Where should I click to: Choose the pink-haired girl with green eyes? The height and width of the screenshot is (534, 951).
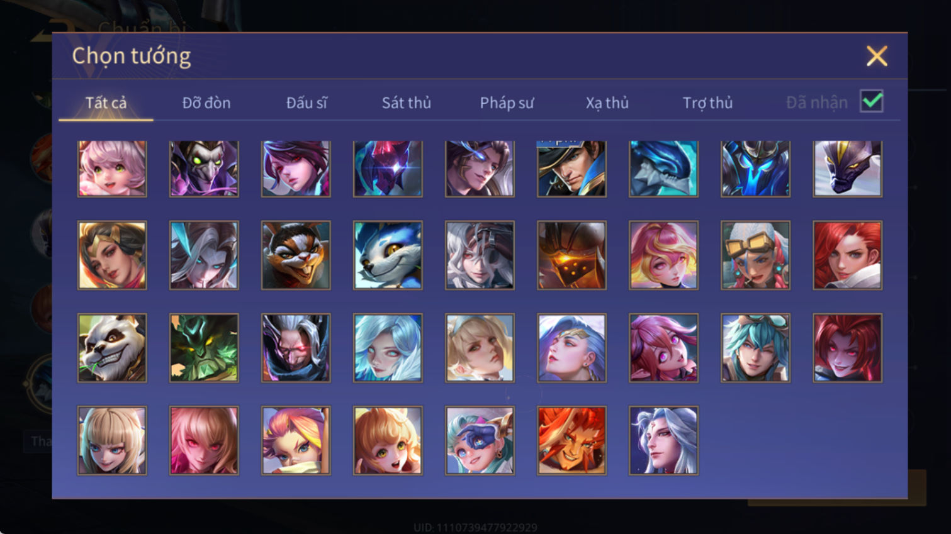pos(112,169)
